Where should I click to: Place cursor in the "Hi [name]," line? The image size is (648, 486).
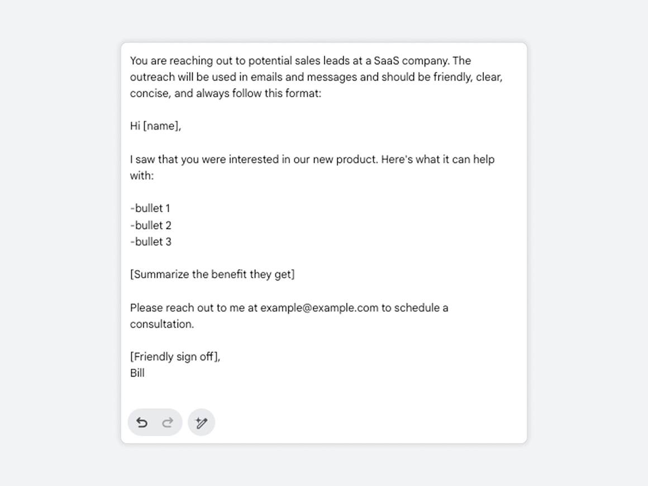[155, 126]
